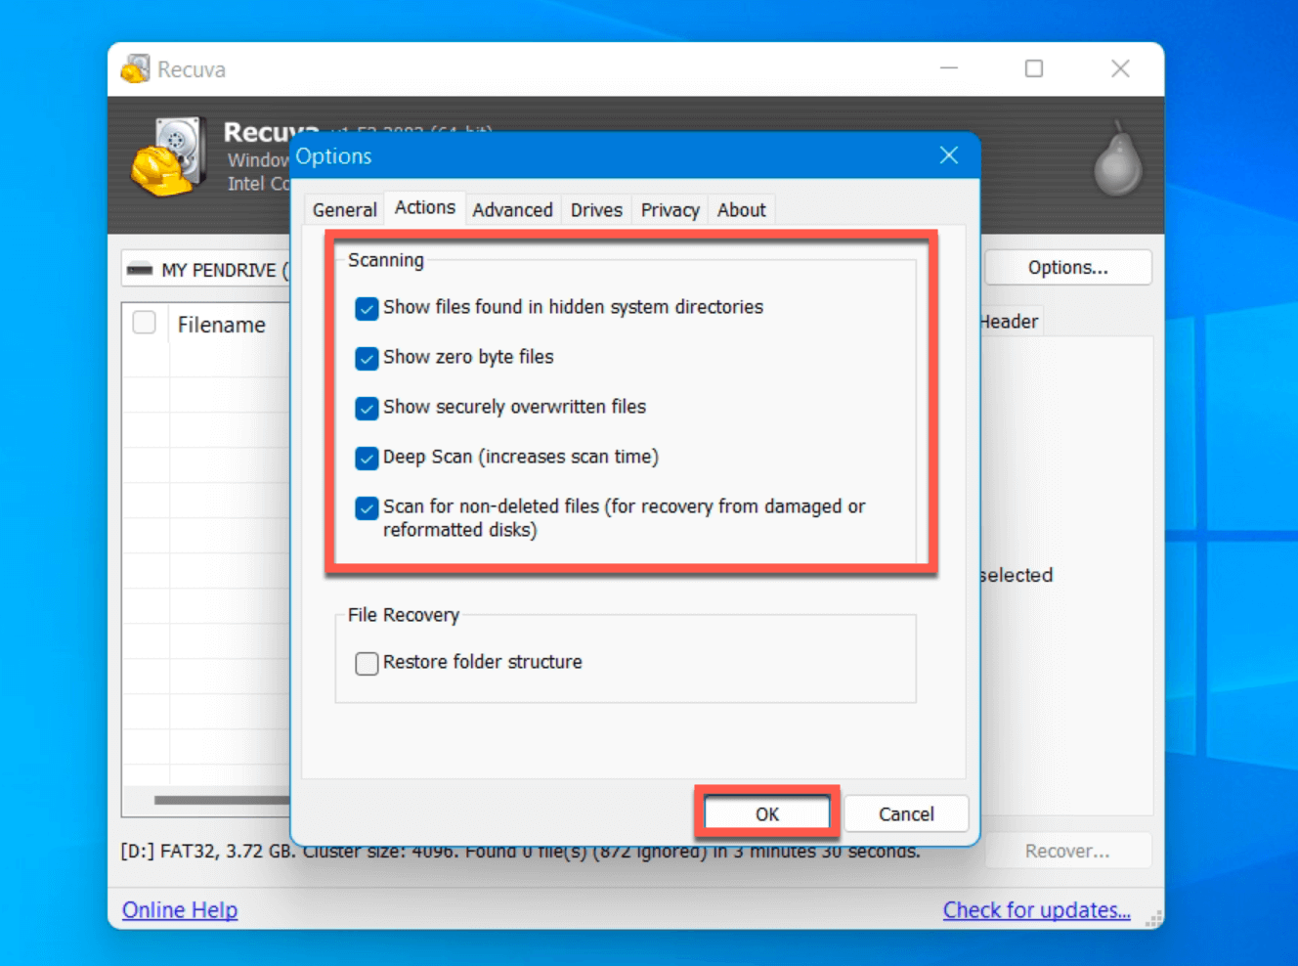Image resolution: width=1298 pixels, height=966 pixels.
Task: Open the Online Help link
Action: 180,910
